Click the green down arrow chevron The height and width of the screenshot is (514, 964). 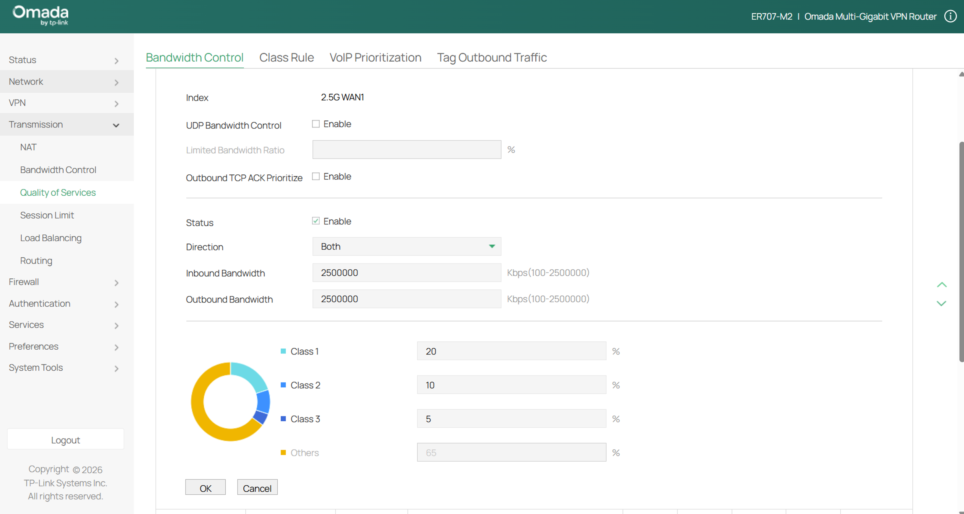point(942,303)
